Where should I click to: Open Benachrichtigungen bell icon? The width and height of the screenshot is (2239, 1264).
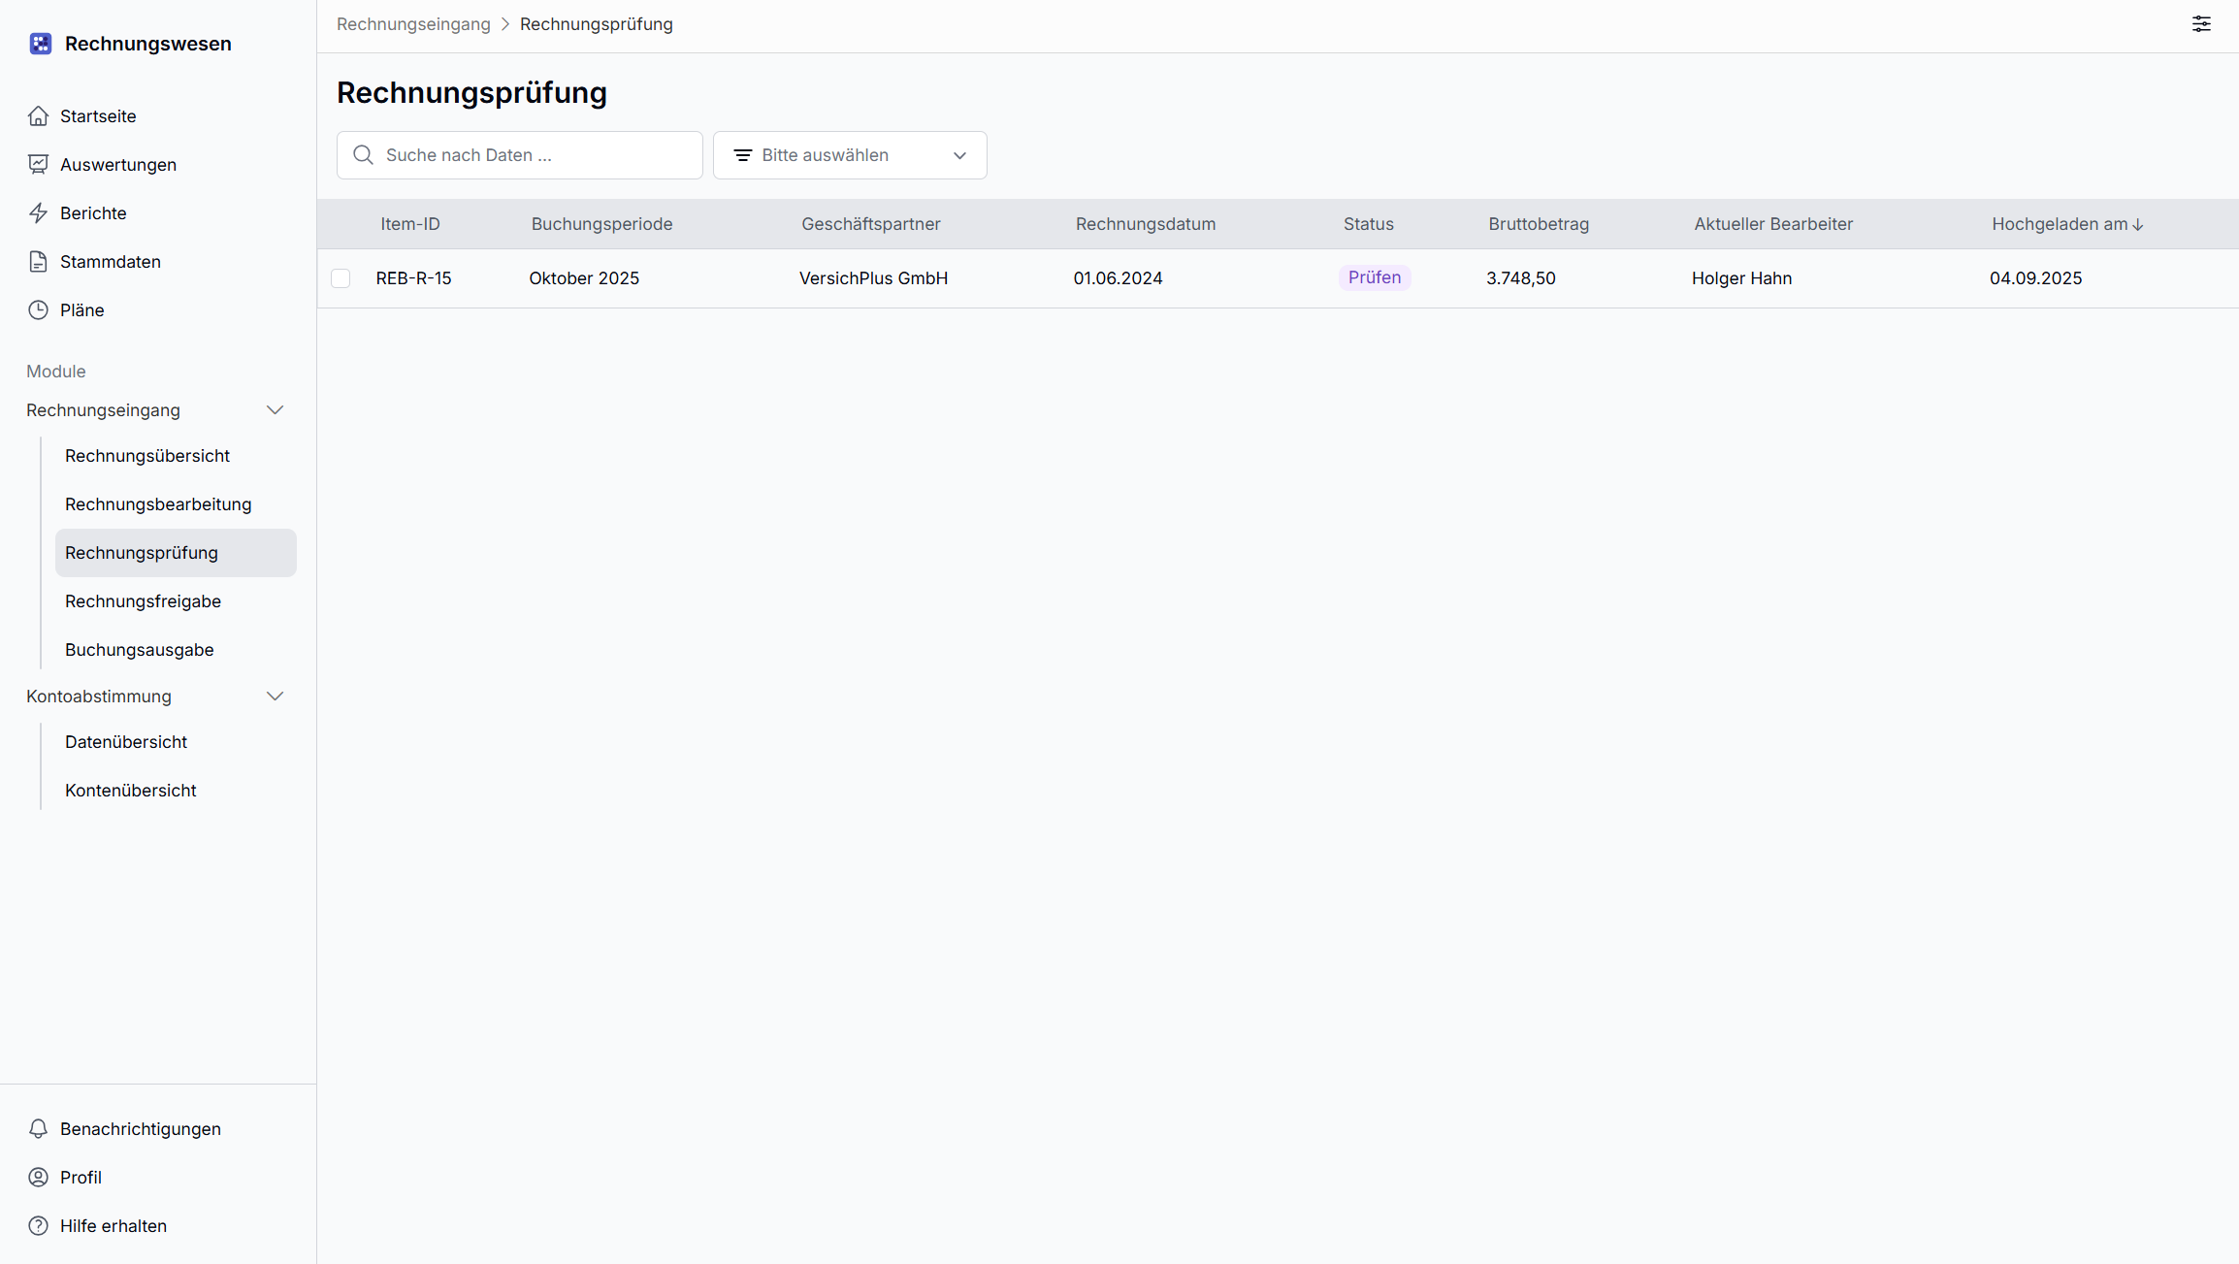point(38,1129)
